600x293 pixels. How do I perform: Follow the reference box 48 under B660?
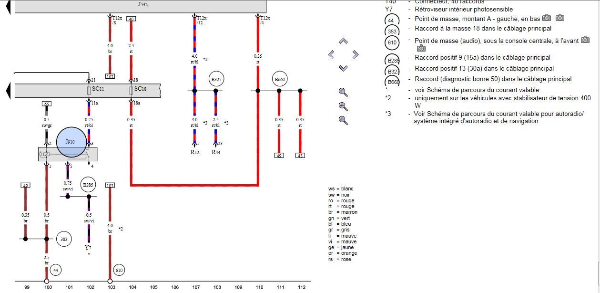300,155
